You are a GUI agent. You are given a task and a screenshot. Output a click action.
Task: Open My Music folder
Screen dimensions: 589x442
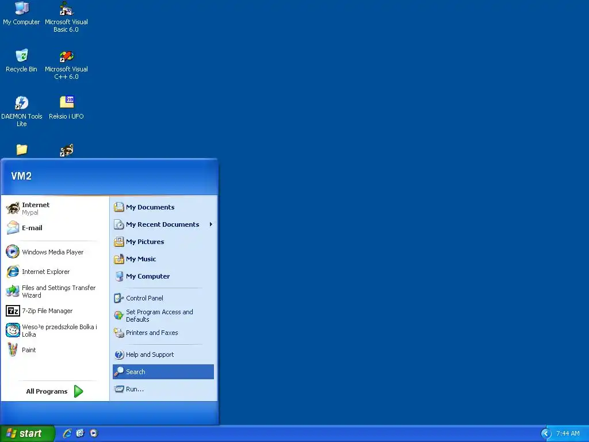(x=163, y=259)
